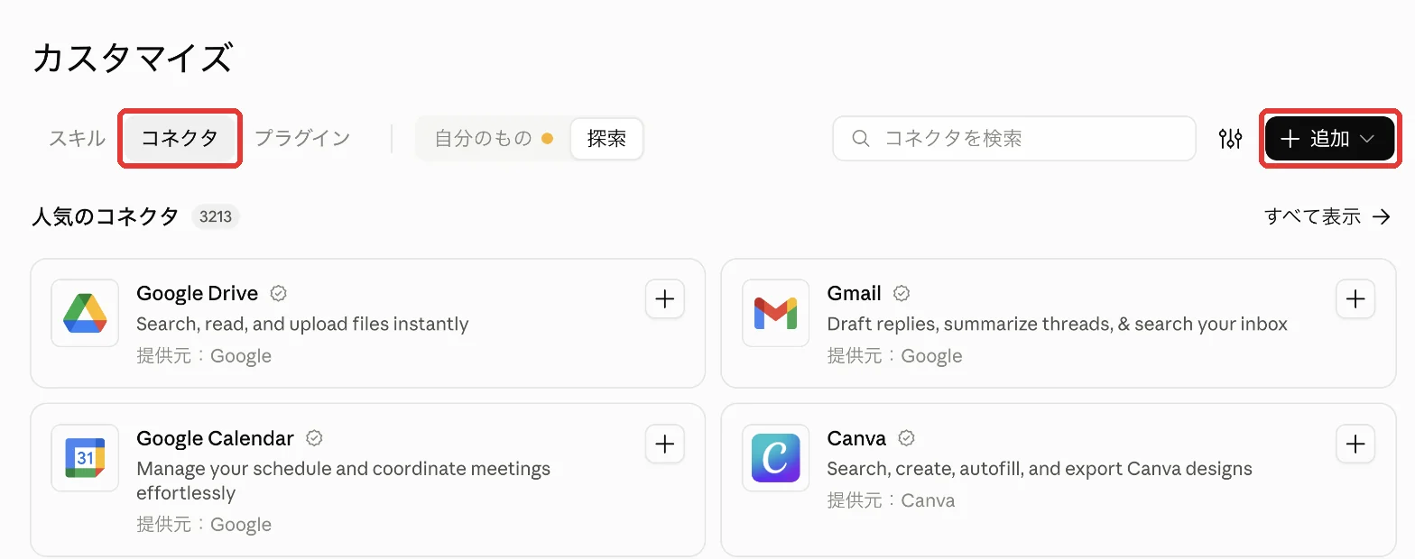
Task: Open the filter sliders icon
Action: coord(1231,139)
